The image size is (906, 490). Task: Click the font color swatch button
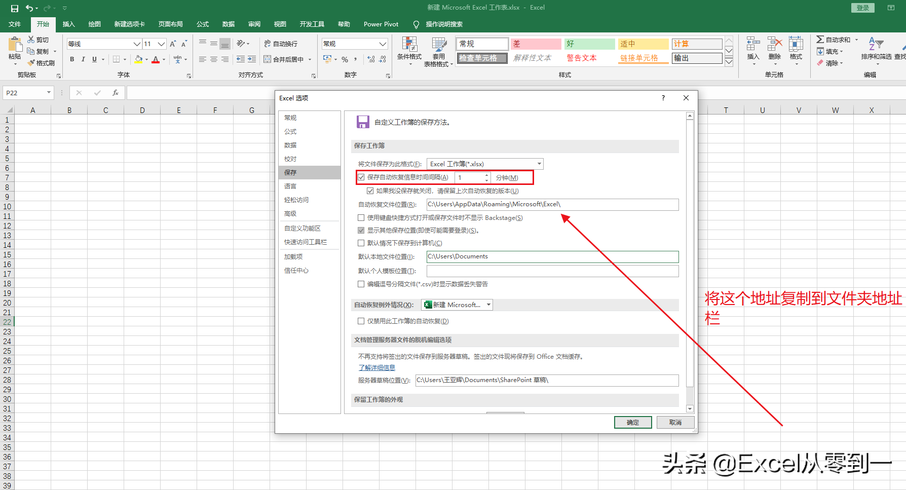(x=156, y=60)
